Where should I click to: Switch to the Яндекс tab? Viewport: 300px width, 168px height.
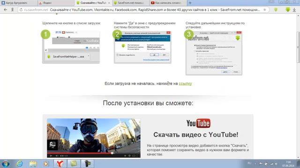click(55, 3)
